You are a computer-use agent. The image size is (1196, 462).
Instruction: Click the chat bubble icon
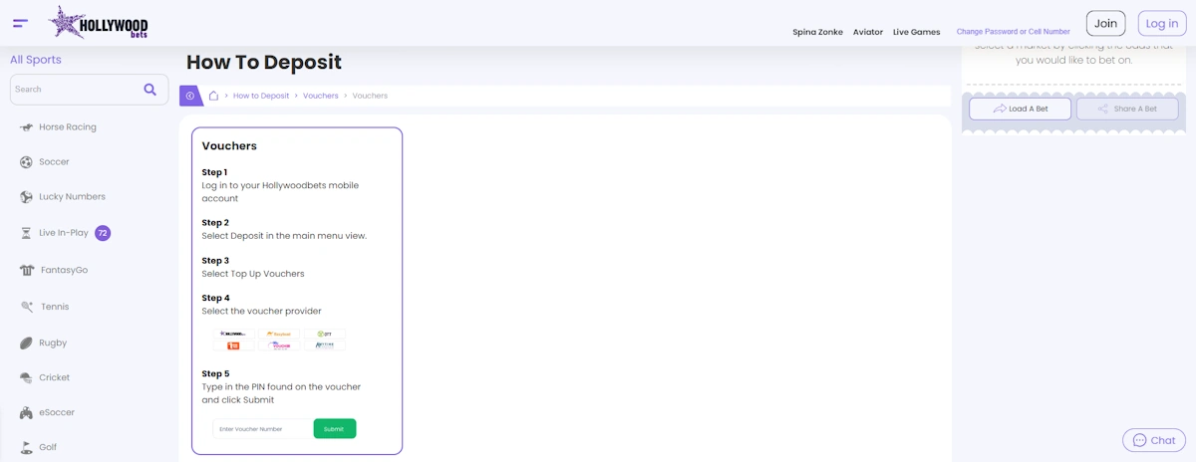1139,440
